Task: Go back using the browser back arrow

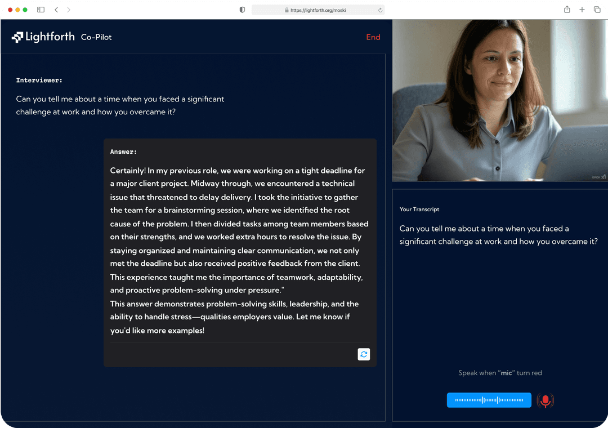Action: pyautogui.click(x=56, y=10)
